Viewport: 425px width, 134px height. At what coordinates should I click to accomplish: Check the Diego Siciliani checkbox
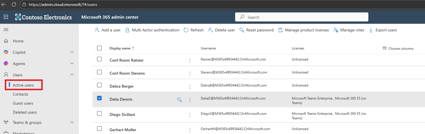pos(99,113)
